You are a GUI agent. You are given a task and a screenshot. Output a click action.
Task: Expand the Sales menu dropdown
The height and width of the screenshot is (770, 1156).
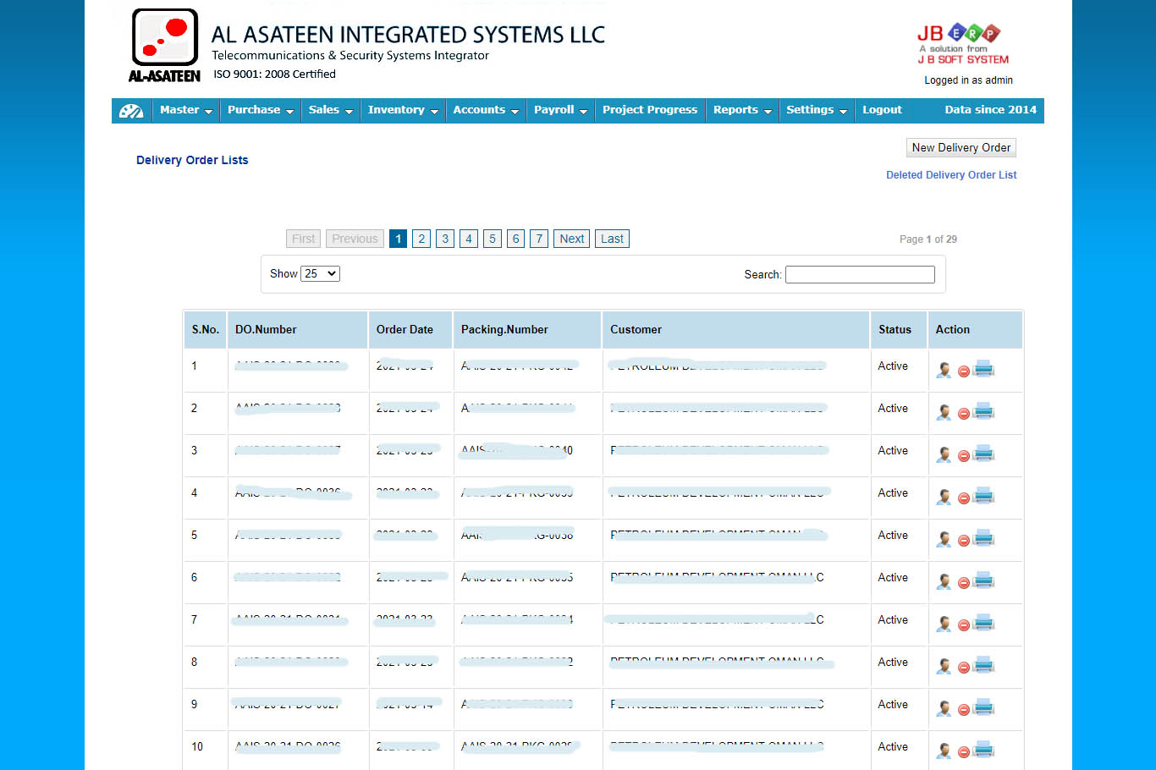point(331,110)
